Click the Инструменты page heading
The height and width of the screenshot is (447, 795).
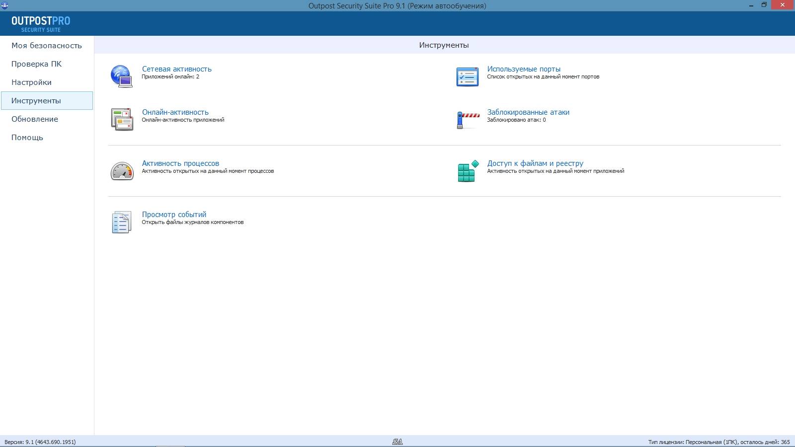[x=444, y=45]
